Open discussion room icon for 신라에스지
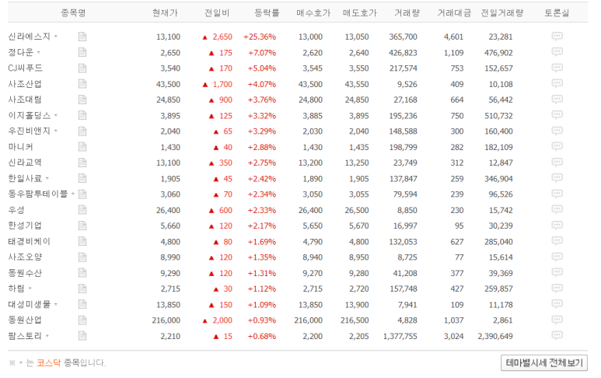 [557, 37]
